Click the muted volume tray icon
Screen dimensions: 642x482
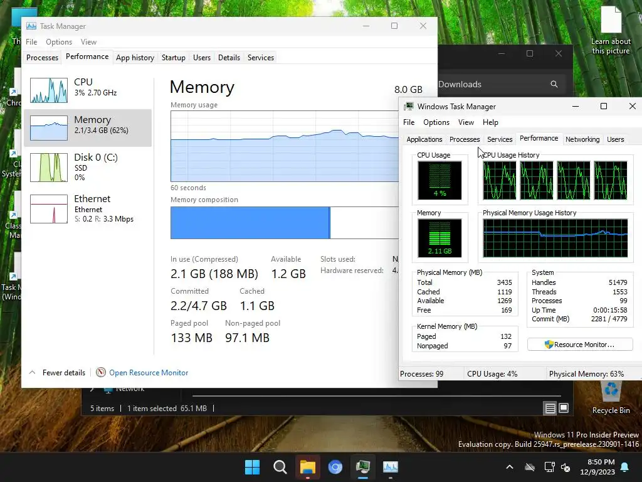[x=566, y=467]
